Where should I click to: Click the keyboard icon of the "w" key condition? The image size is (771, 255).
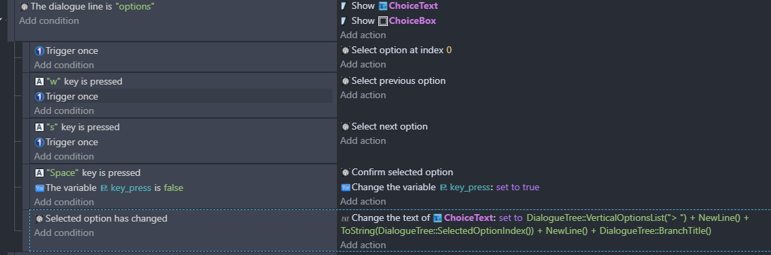click(x=40, y=82)
